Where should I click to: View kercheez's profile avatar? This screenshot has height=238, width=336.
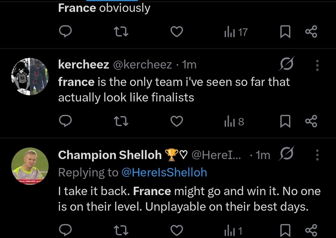point(30,77)
